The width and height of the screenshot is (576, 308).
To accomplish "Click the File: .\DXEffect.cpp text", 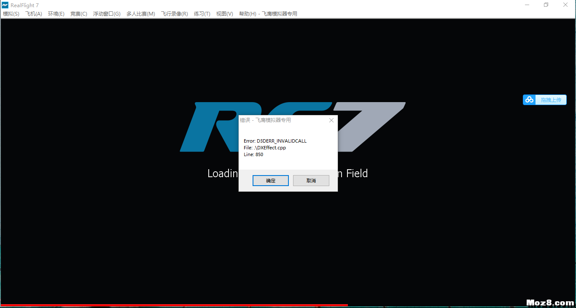I will (x=265, y=148).
